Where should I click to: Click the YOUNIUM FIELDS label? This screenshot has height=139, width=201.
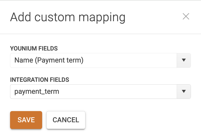click(x=34, y=48)
